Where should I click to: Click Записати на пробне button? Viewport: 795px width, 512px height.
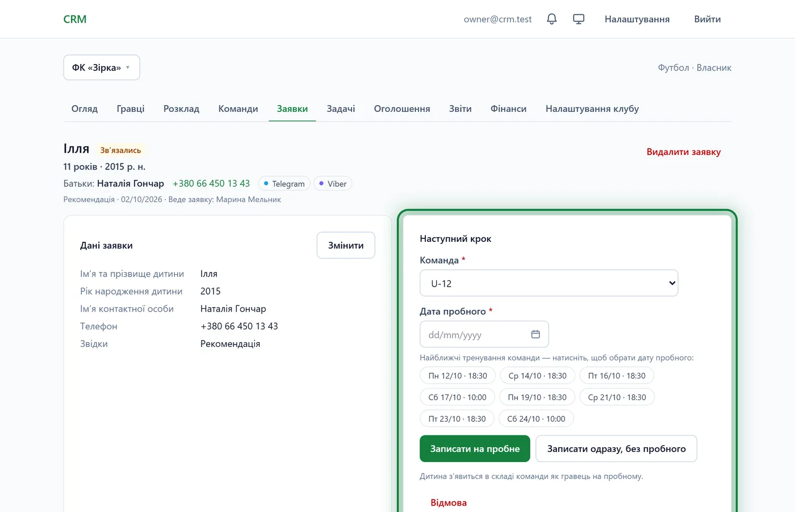coord(475,448)
